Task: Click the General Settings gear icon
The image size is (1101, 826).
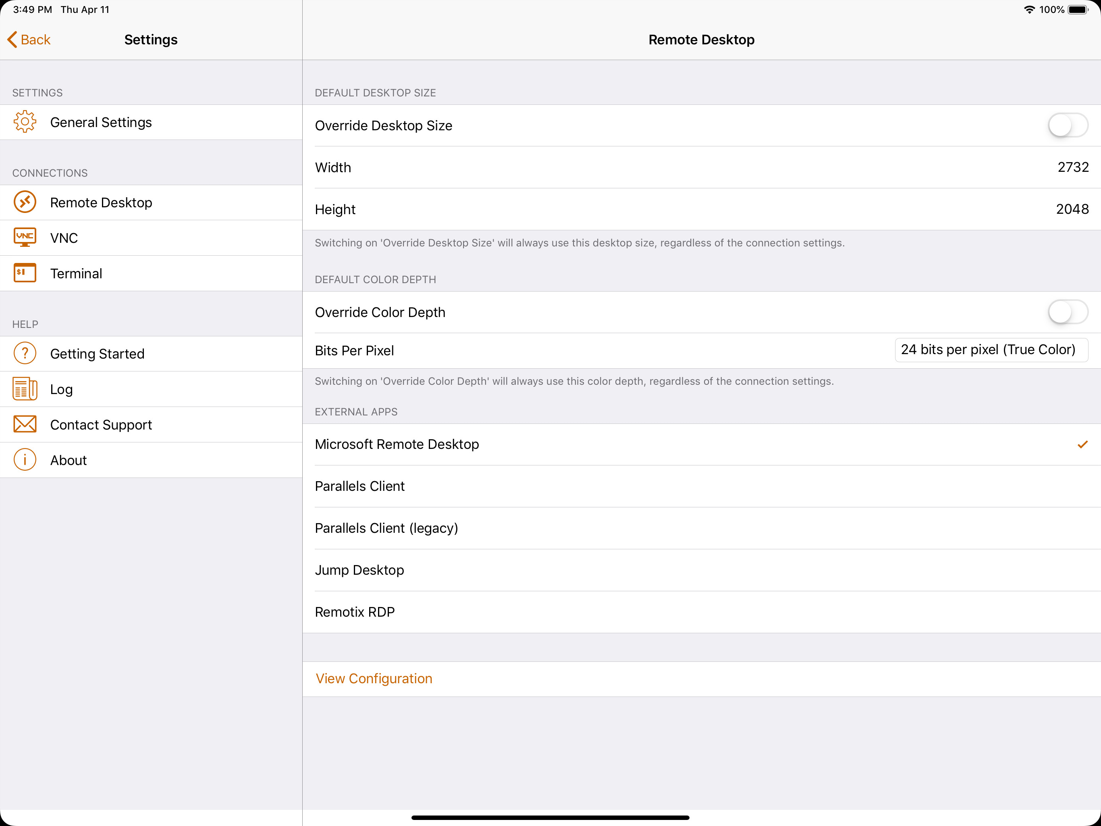Action: tap(25, 122)
